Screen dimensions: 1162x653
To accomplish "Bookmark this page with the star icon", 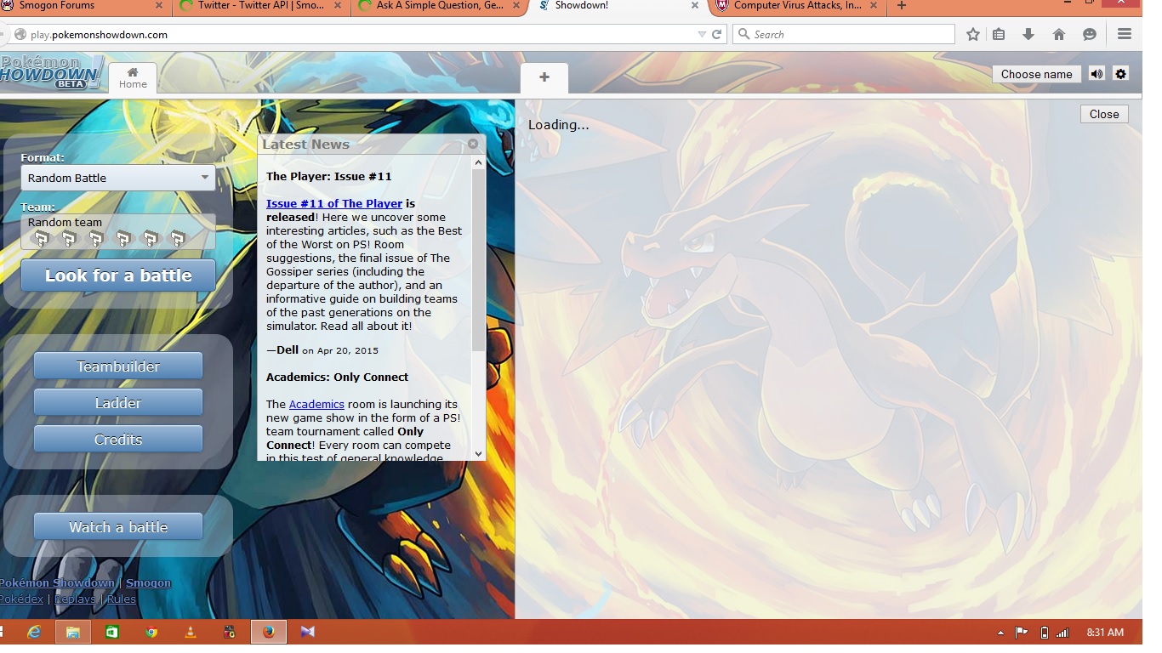I will click(973, 34).
